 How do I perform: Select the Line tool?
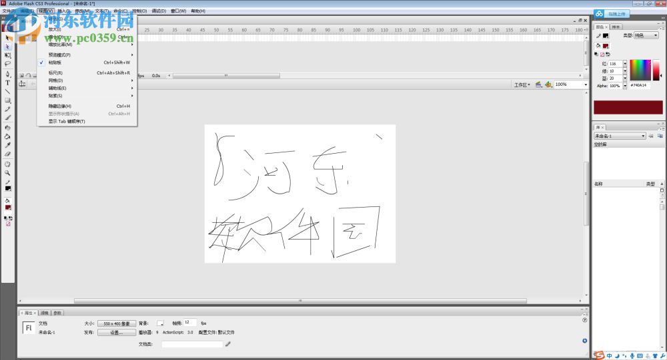click(7, 91)
